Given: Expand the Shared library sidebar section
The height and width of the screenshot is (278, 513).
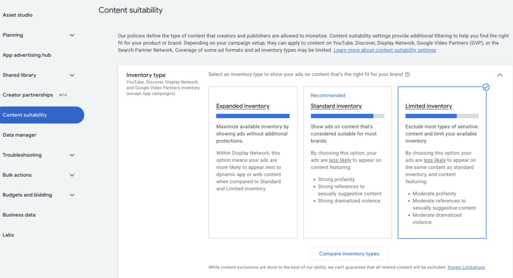Looking at the screenshot, I should [72, 75].
